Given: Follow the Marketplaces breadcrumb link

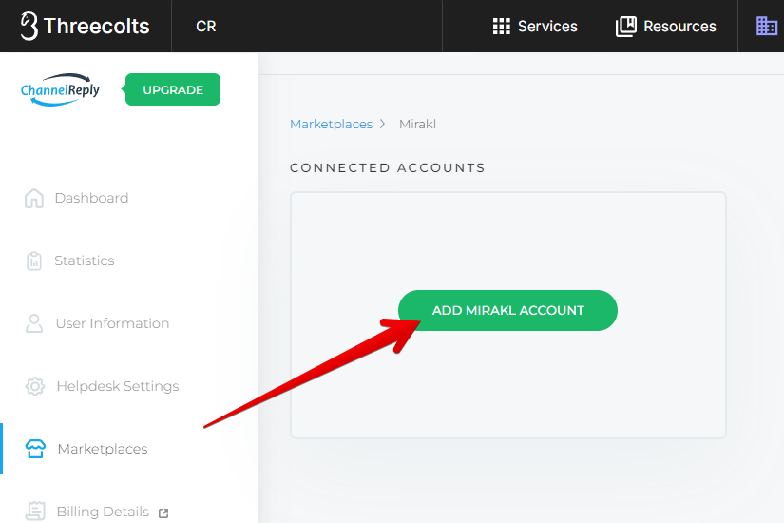Looking at the screenshot, I should pyautogui.click(x=332, y=125).
